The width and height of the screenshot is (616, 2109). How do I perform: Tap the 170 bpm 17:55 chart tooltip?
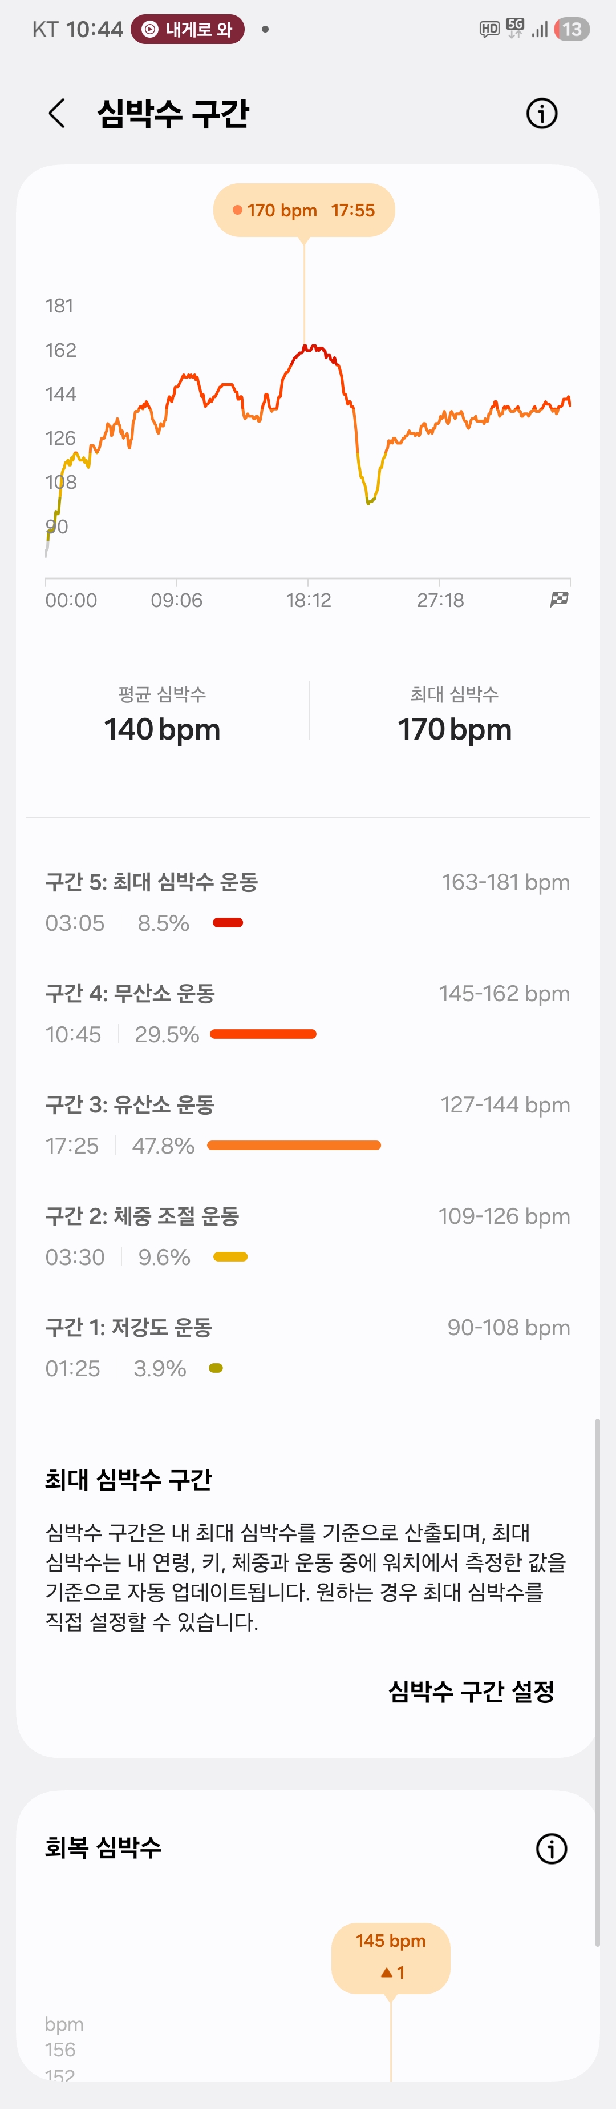pyautogui.click(x=303, y=210)
